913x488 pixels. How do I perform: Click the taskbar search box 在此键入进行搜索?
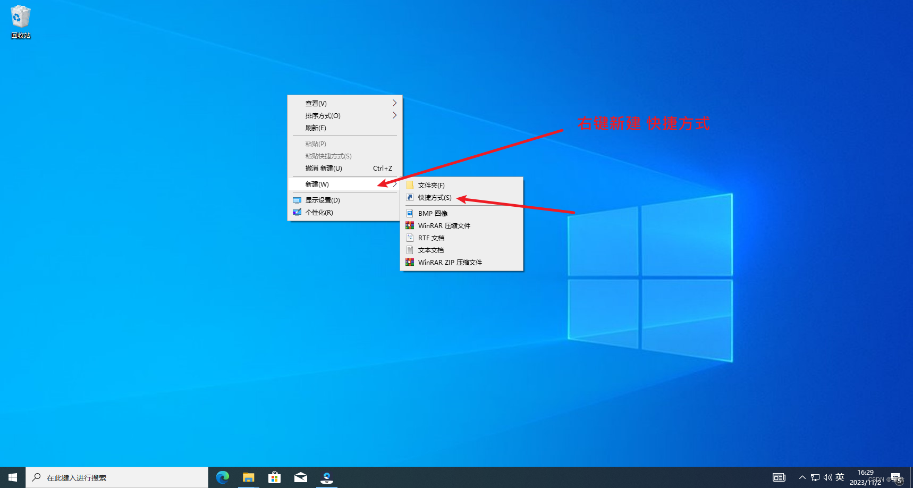pos(117,477)
